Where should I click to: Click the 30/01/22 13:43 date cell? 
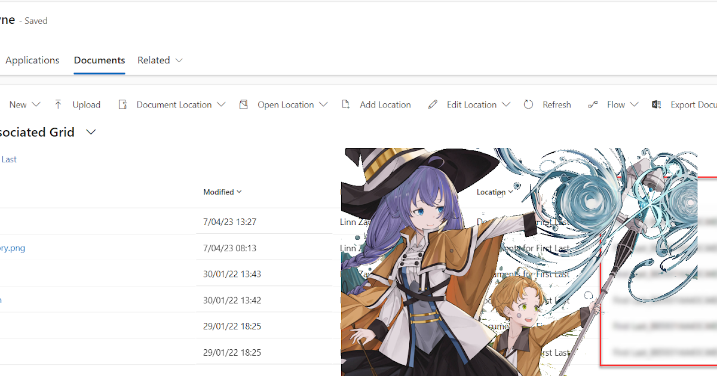[232, 274]
